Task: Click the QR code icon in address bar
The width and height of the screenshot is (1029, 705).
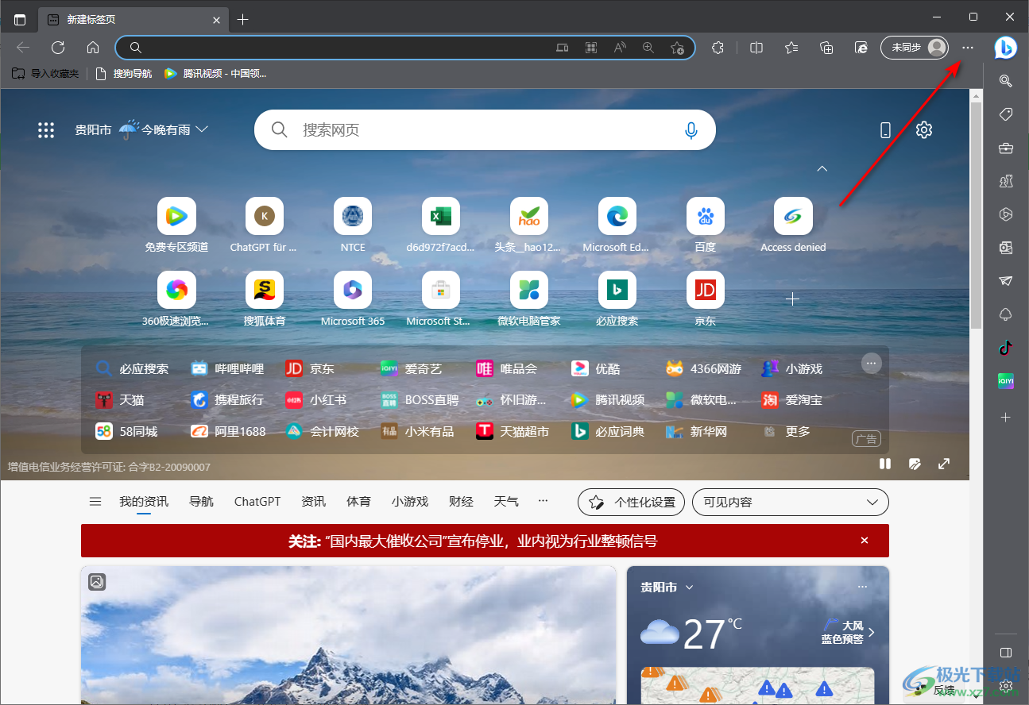Action: click(x=591, y=48)
